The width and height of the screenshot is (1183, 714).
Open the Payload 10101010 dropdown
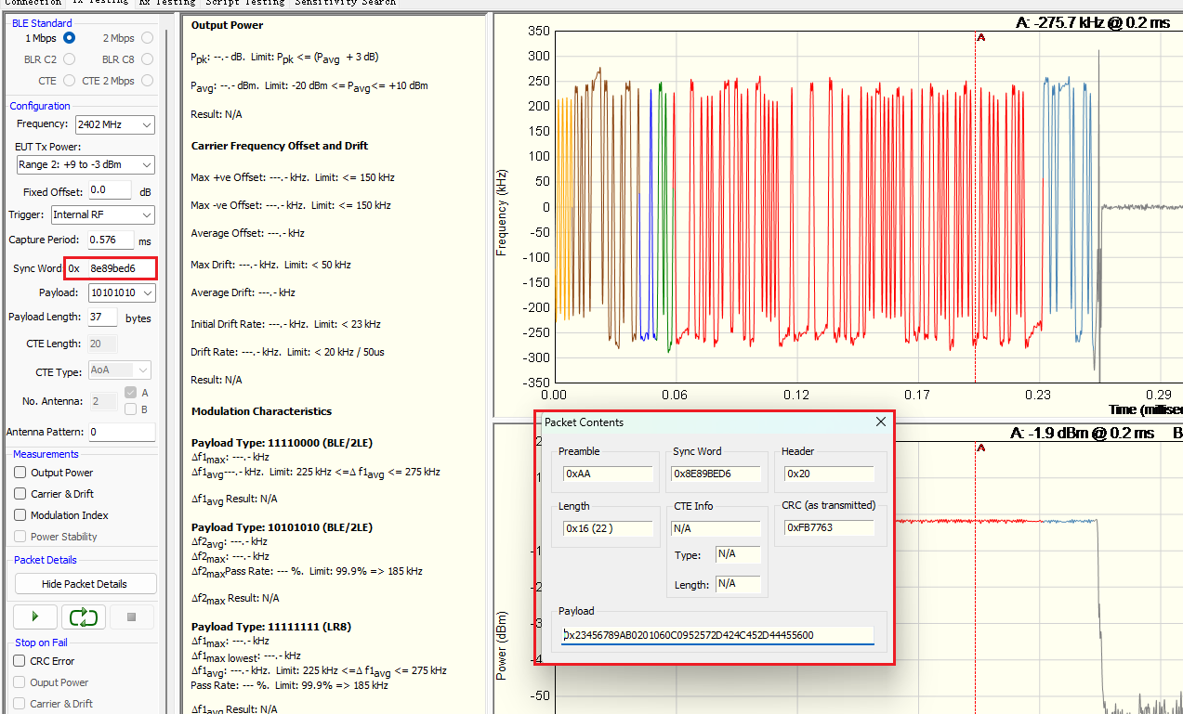[x=122, y=292]
